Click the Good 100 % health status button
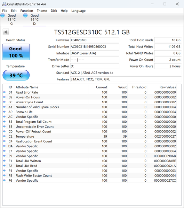The image size is (184, 208). [16, 52]
